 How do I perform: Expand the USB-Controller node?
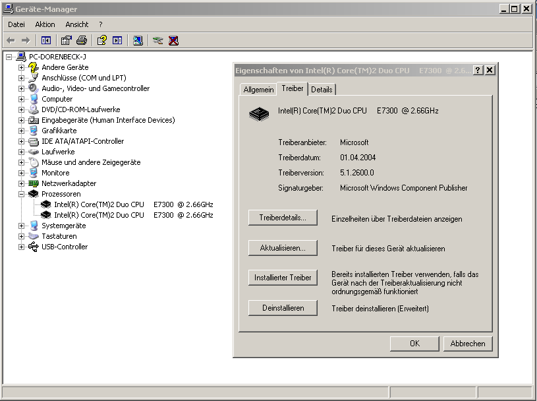click(x=21, y=247)
